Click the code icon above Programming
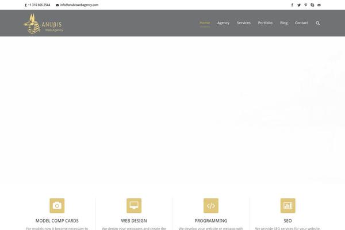 (211, 206)
